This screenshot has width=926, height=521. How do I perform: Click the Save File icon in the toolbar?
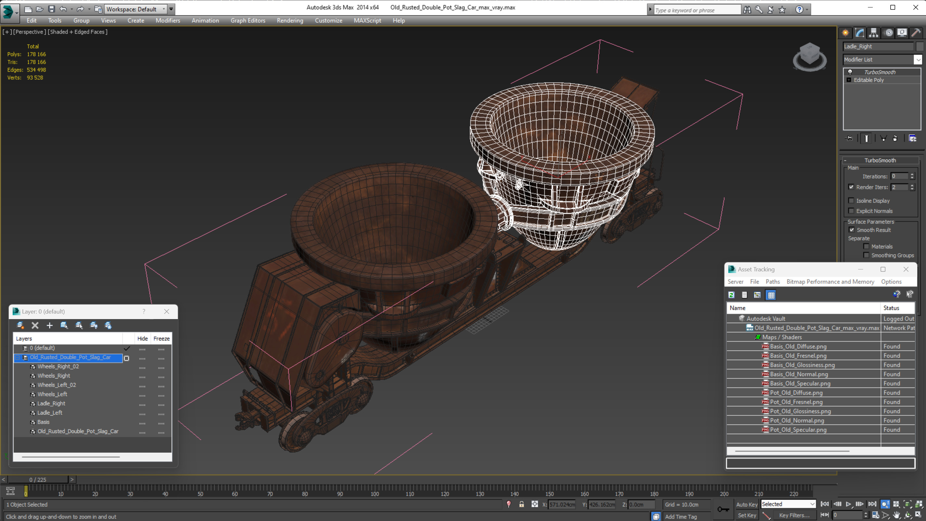pyautogui.click(x=51, y=9)
